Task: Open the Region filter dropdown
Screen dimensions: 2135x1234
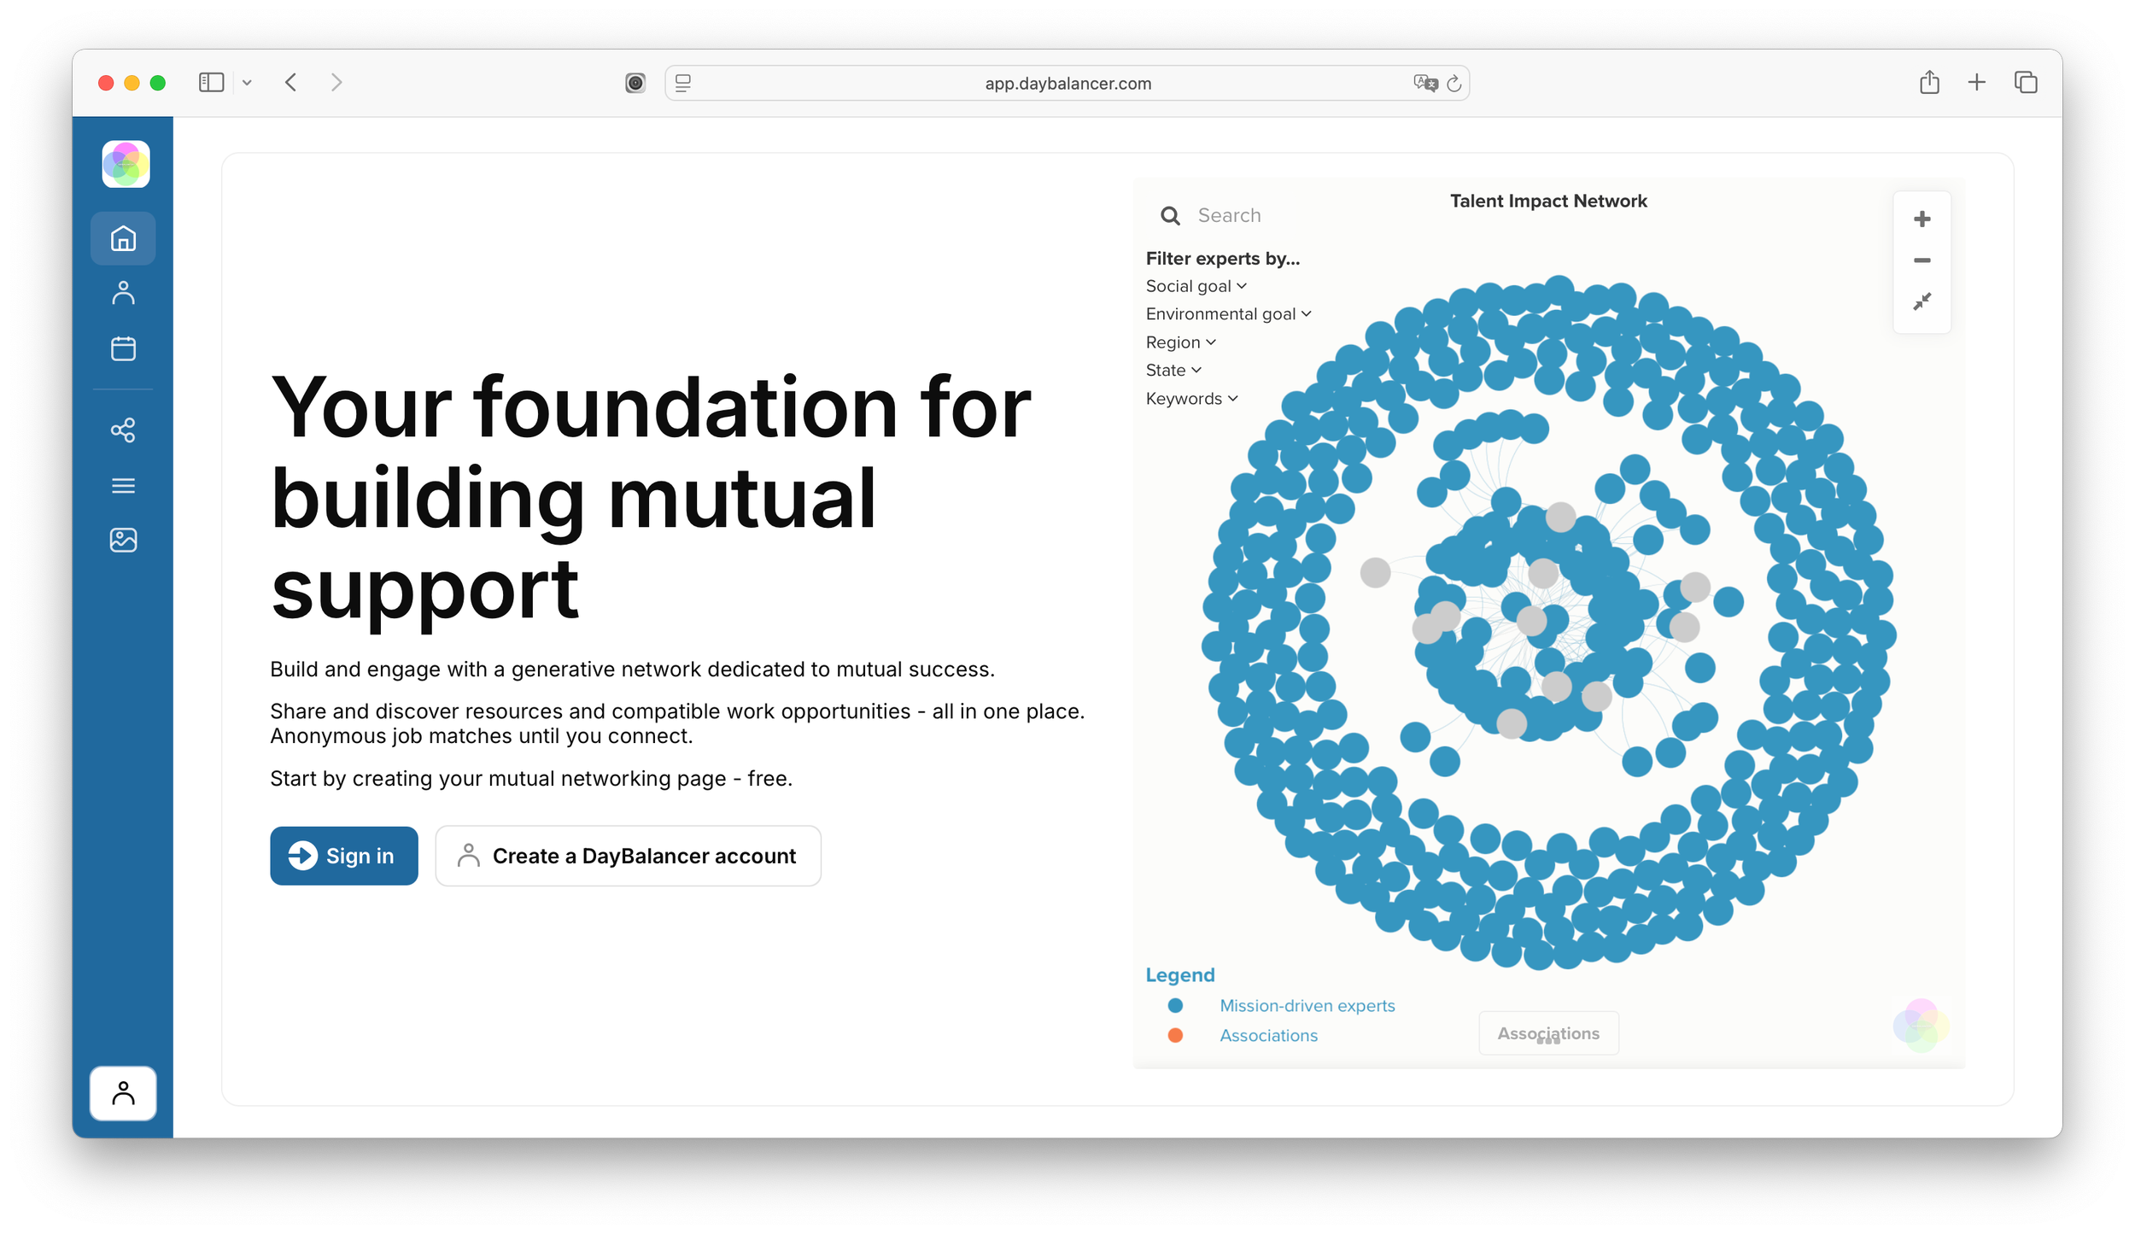Action: (1180, 342)
